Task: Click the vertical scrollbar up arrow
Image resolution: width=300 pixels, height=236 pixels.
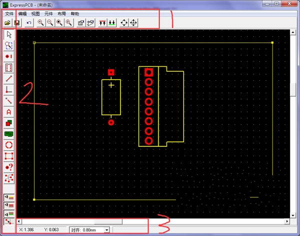Action: click(293, 33)
